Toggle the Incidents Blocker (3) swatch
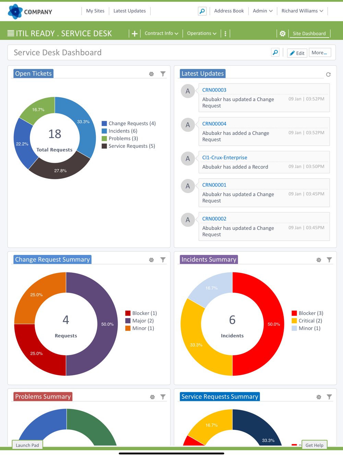 (x=294, y=313)
